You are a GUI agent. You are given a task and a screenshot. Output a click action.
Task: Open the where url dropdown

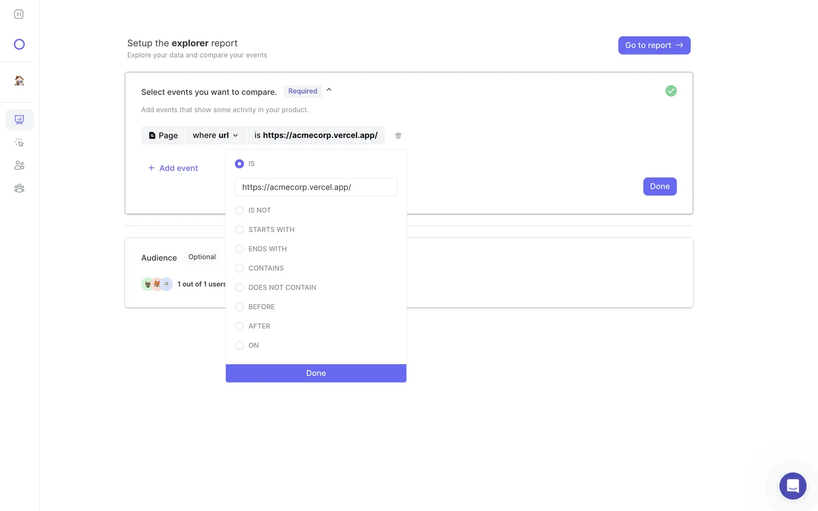pyautogui.click(x=216, y=135)
